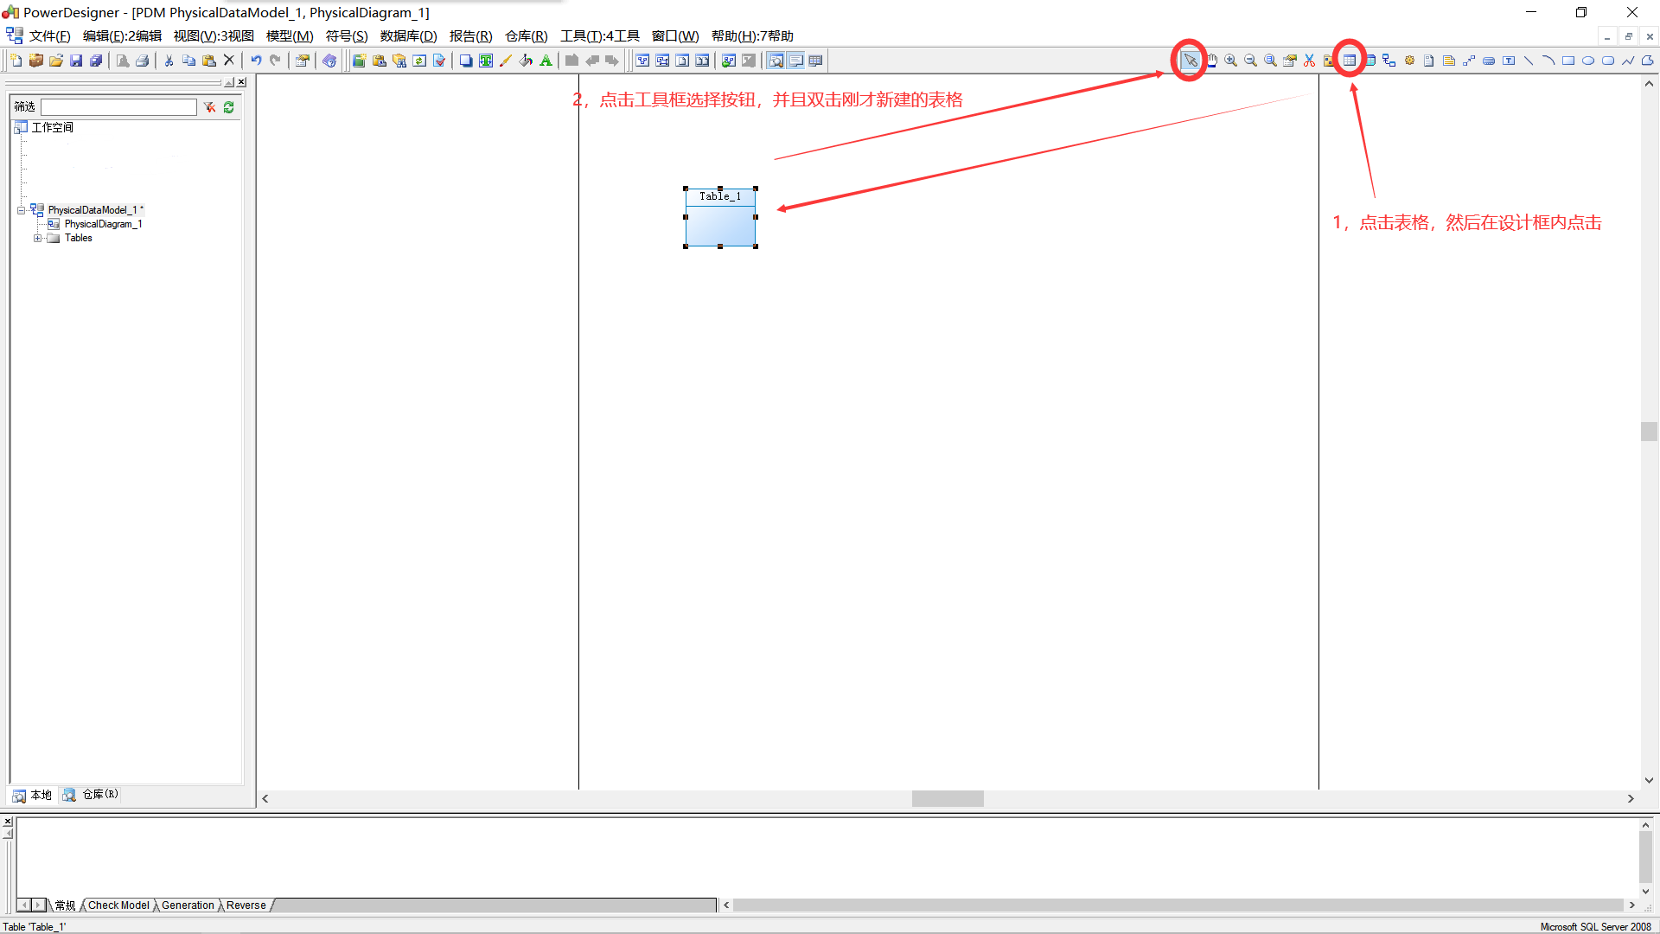The height and width of the screenshot is (934, 1660).
Task: Select the Line drawing tool
Action: click(1529, 61)
